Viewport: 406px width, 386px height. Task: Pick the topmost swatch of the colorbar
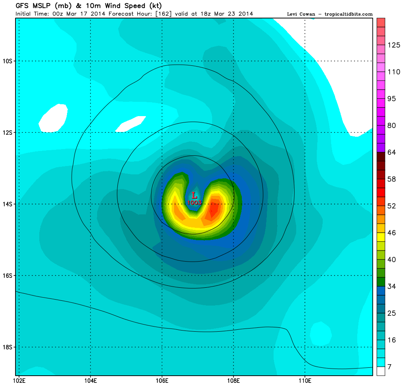[381, 23]
